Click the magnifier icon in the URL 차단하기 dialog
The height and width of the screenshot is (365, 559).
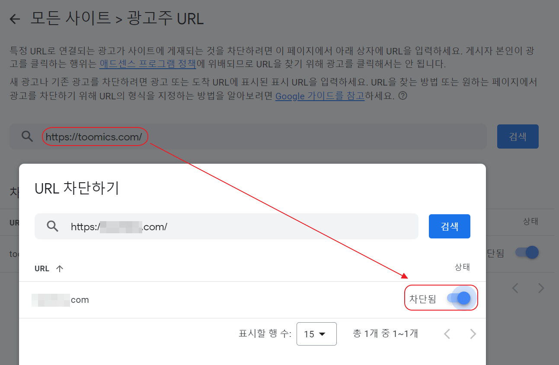(52, 226)
